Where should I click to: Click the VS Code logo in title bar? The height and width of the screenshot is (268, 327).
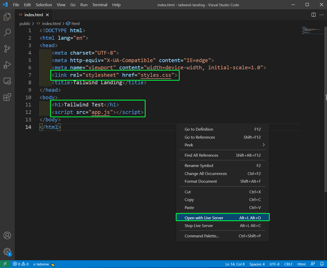tap(5, 5)
